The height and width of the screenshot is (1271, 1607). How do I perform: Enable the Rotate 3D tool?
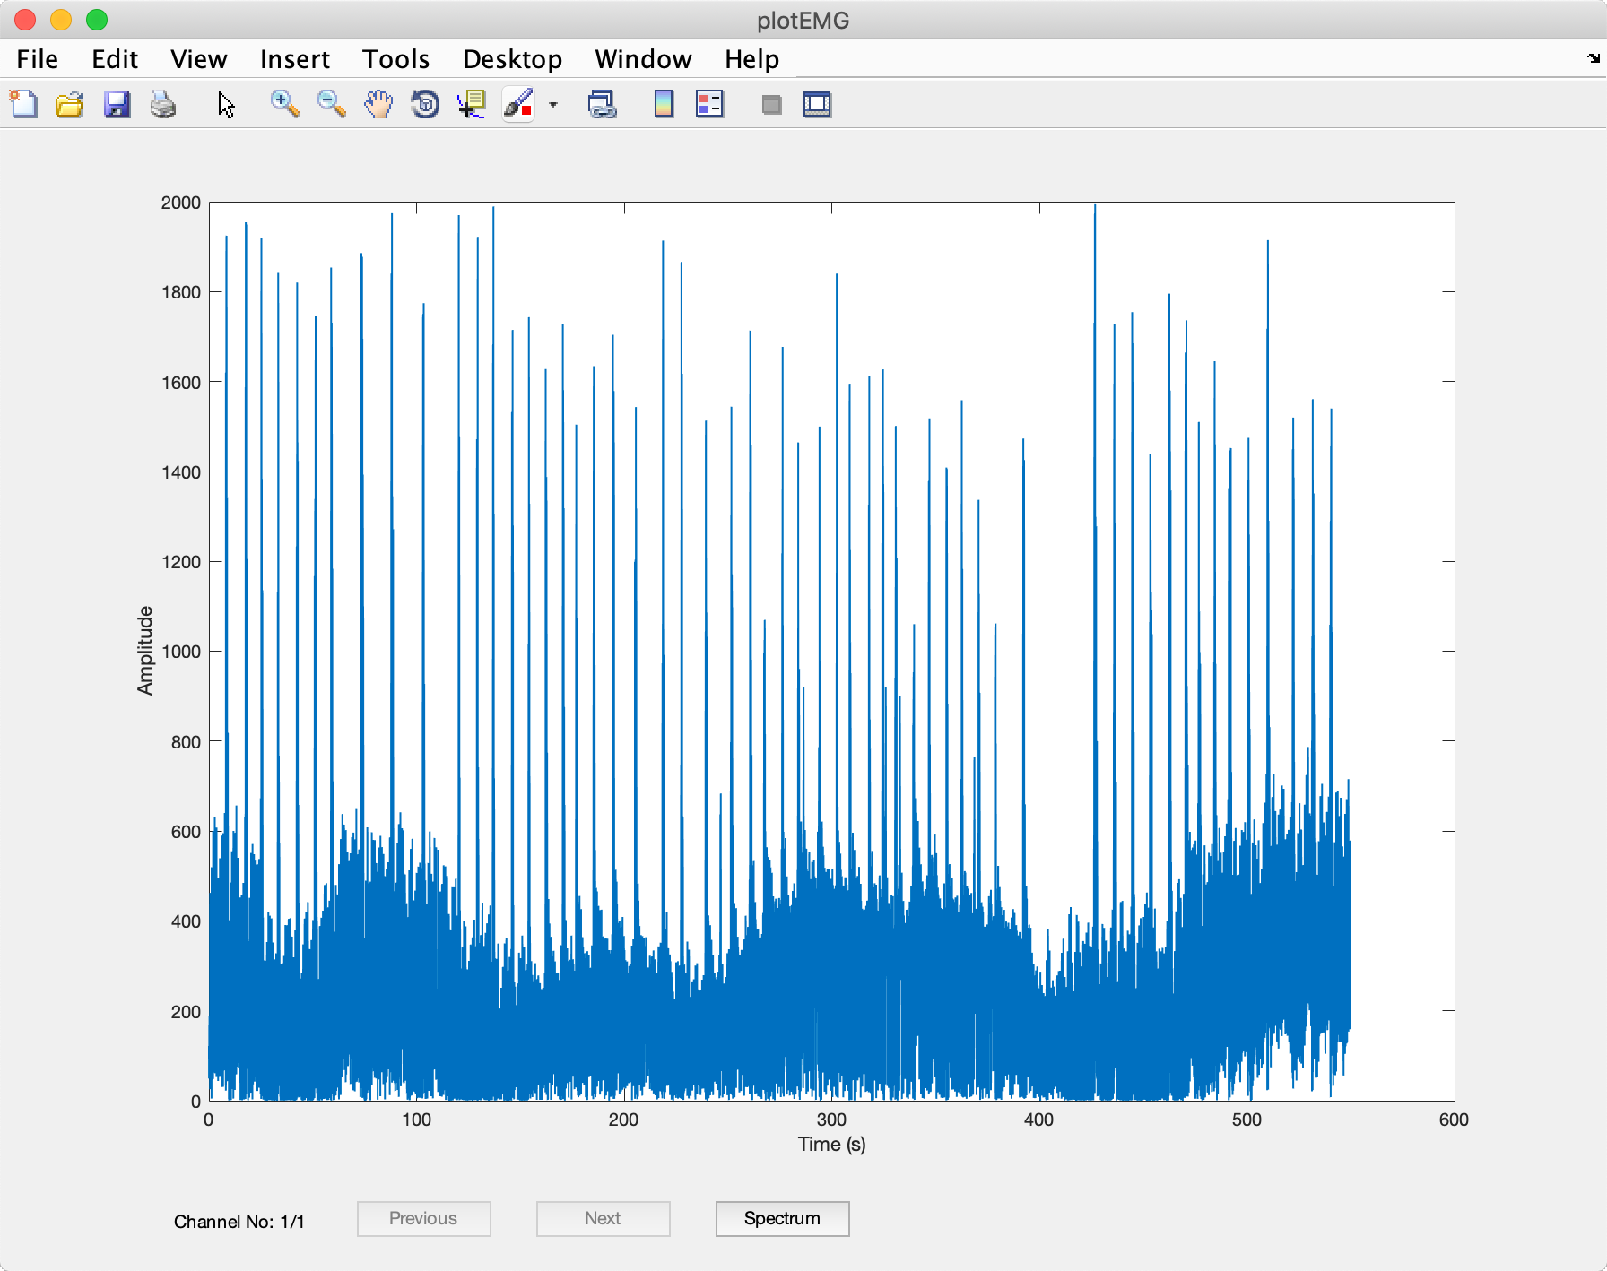pos(425,105)
